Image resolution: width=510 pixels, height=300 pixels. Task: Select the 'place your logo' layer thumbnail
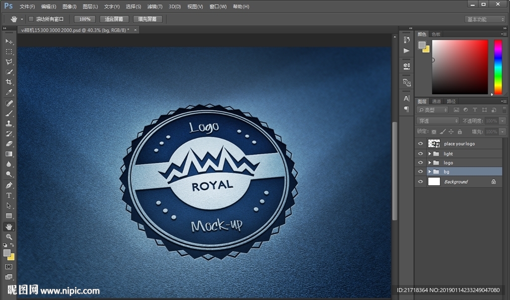(x=434, y=144)
